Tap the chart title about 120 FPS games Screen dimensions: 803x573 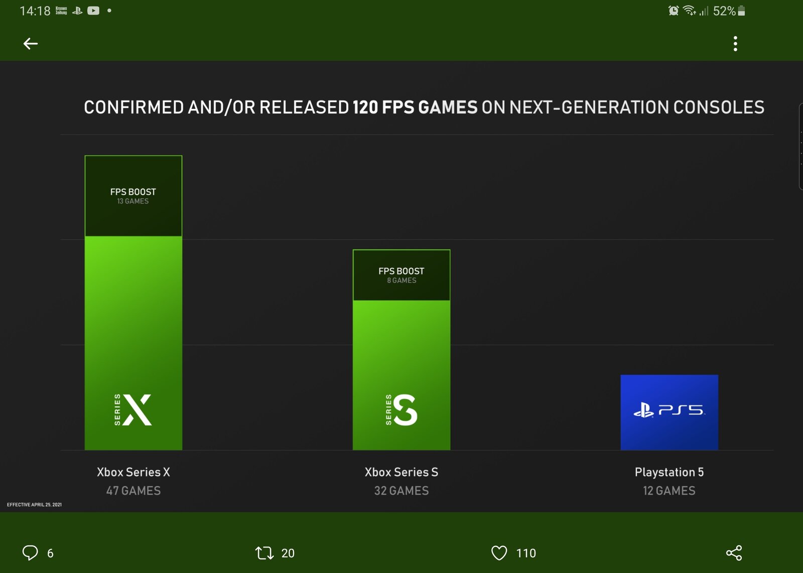pos(424,107)
